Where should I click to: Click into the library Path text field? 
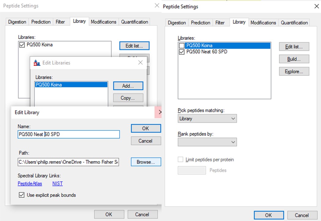(68, 162)
